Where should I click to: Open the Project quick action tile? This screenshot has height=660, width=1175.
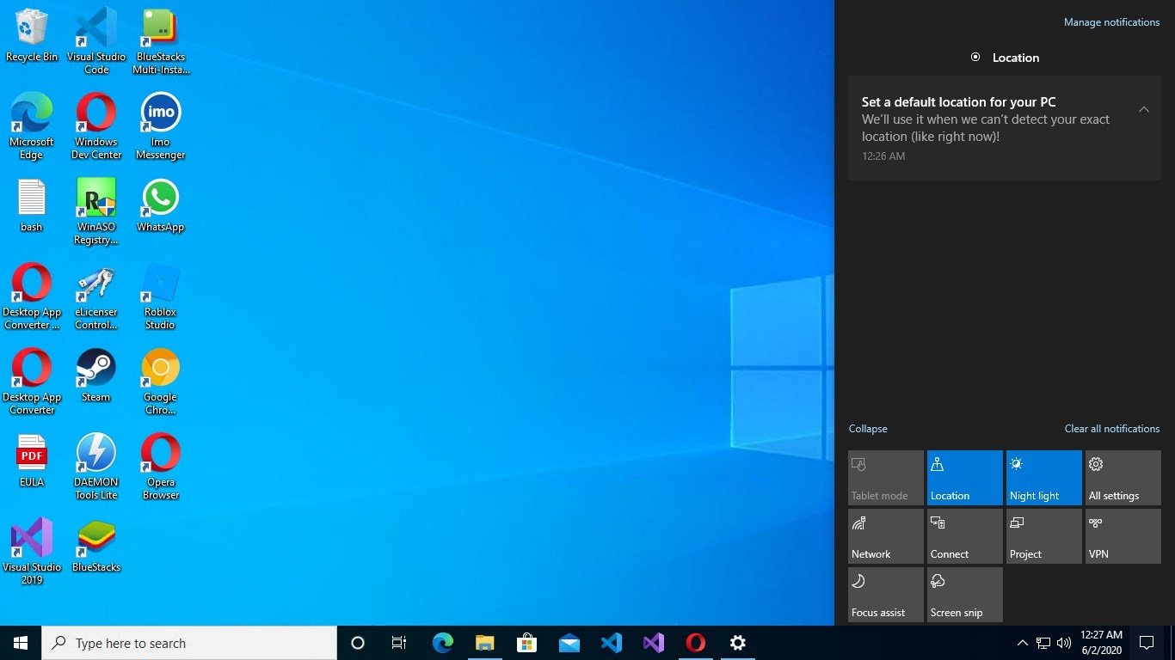coord(1044,536)
